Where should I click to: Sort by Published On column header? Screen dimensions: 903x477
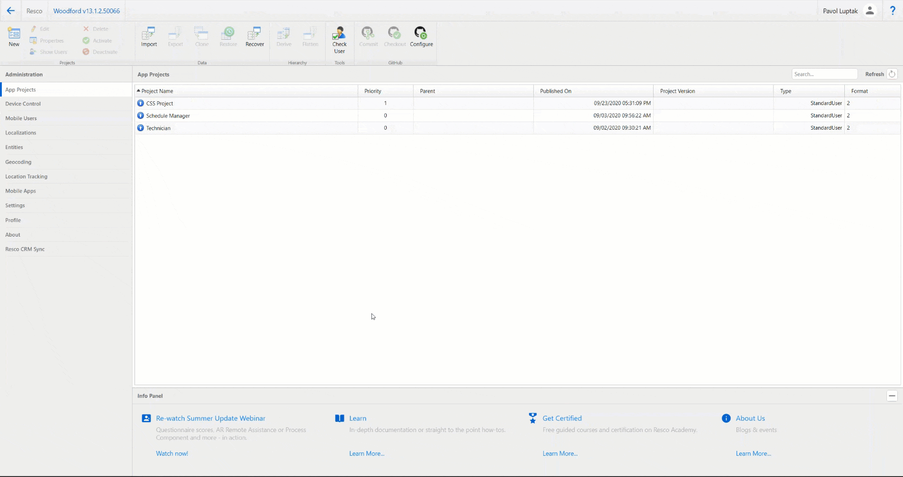coord(593,91)
